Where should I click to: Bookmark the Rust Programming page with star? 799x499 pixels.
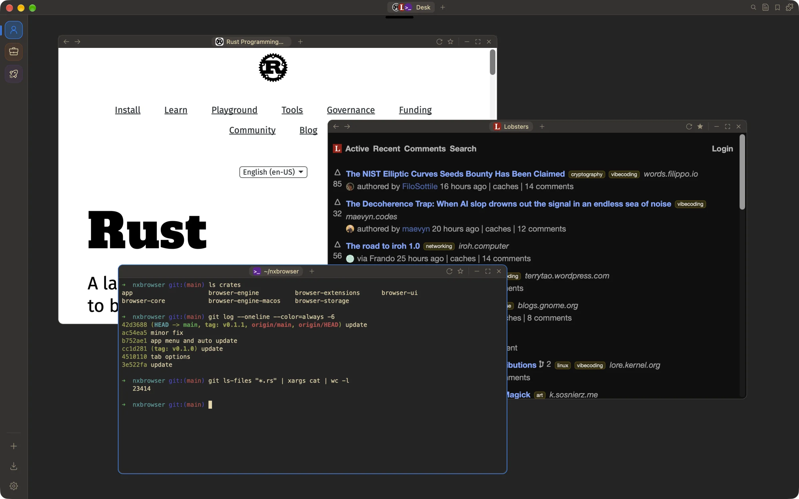click(x=450, y=42)
